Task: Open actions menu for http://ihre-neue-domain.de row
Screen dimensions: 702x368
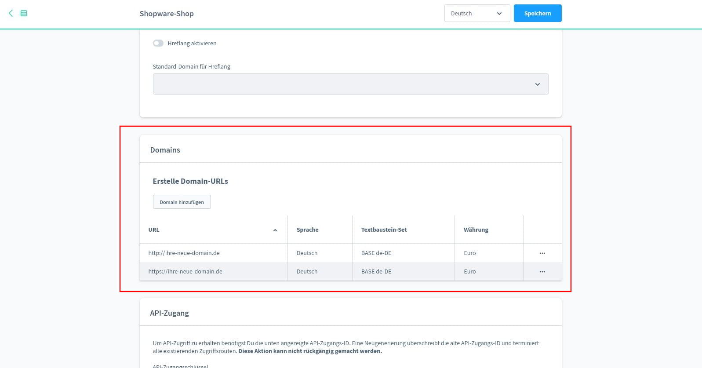Action: 542,253
